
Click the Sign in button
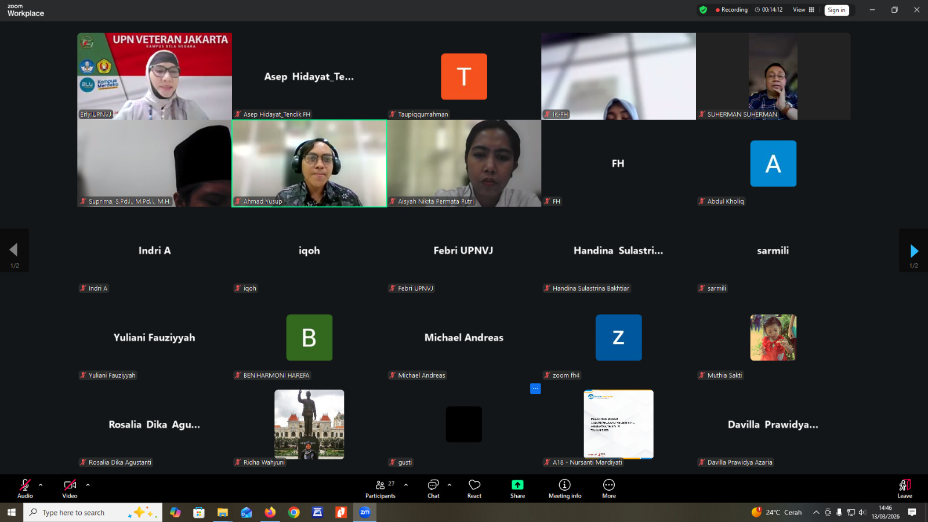[836, 10]
